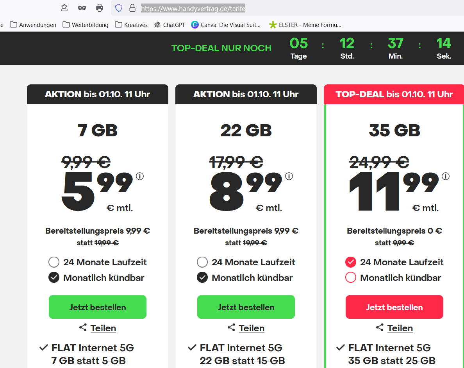Click the bookmark star icon
Image resolution: width=464 pixels, height=368 pixels.
click(64, 8)
